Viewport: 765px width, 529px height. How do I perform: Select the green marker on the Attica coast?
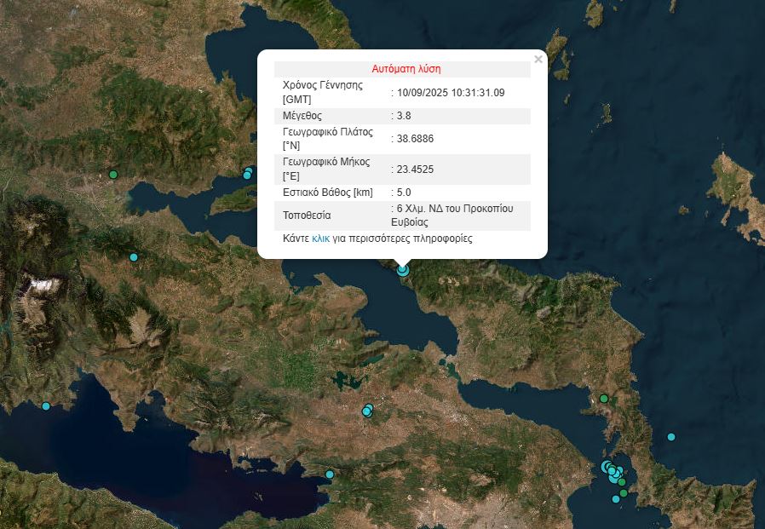[603, 399]
